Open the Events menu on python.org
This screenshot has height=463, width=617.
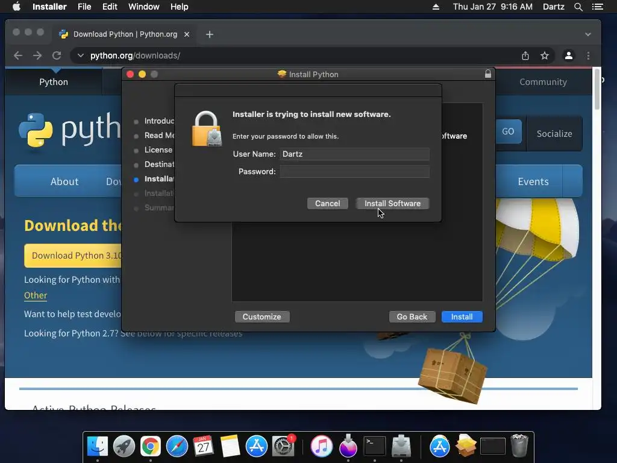pos(533,181)
